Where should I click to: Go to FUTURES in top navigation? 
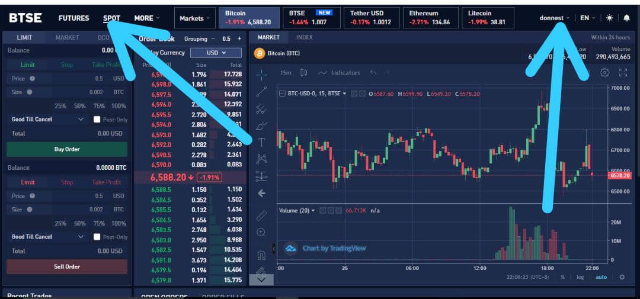point(74,18)
